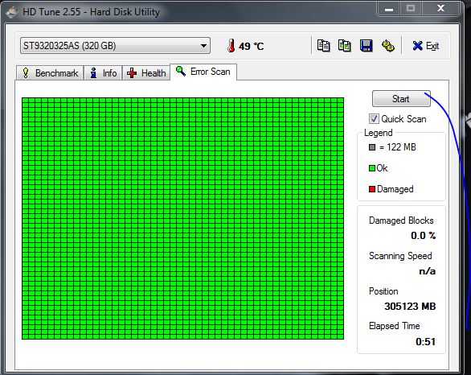The width and height of the screenshot is (471, 375).
Task: Click the green Ok legend swatch
Action: tap(372, 168)
